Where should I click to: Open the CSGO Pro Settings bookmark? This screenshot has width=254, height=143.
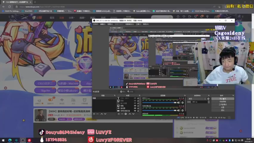point(11,11)
